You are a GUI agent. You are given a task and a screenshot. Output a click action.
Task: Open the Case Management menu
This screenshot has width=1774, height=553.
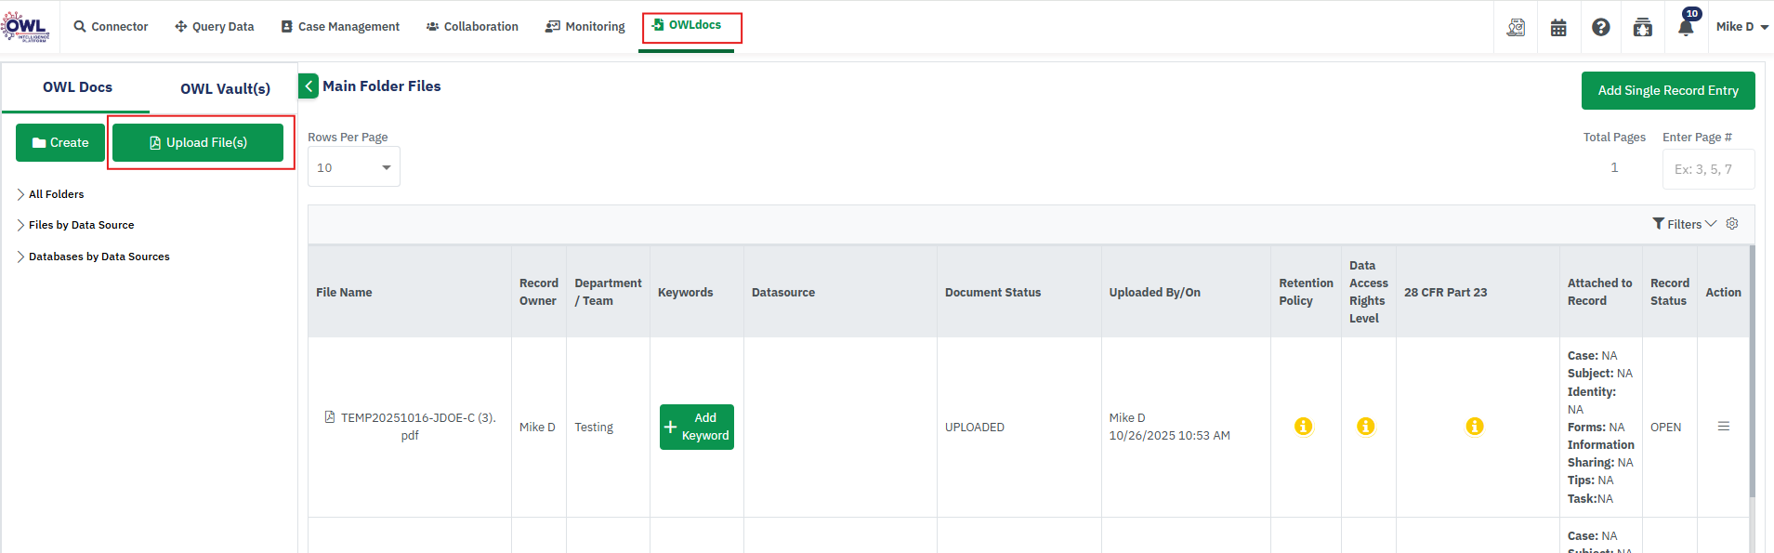tap(340, 27)
